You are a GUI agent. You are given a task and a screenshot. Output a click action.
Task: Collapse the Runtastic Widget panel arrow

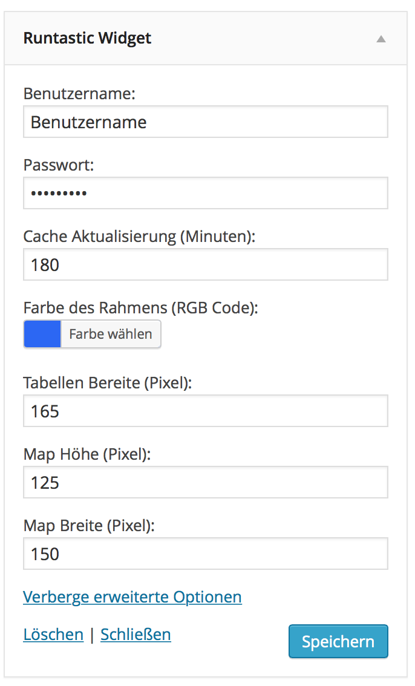tap(381, 39)
